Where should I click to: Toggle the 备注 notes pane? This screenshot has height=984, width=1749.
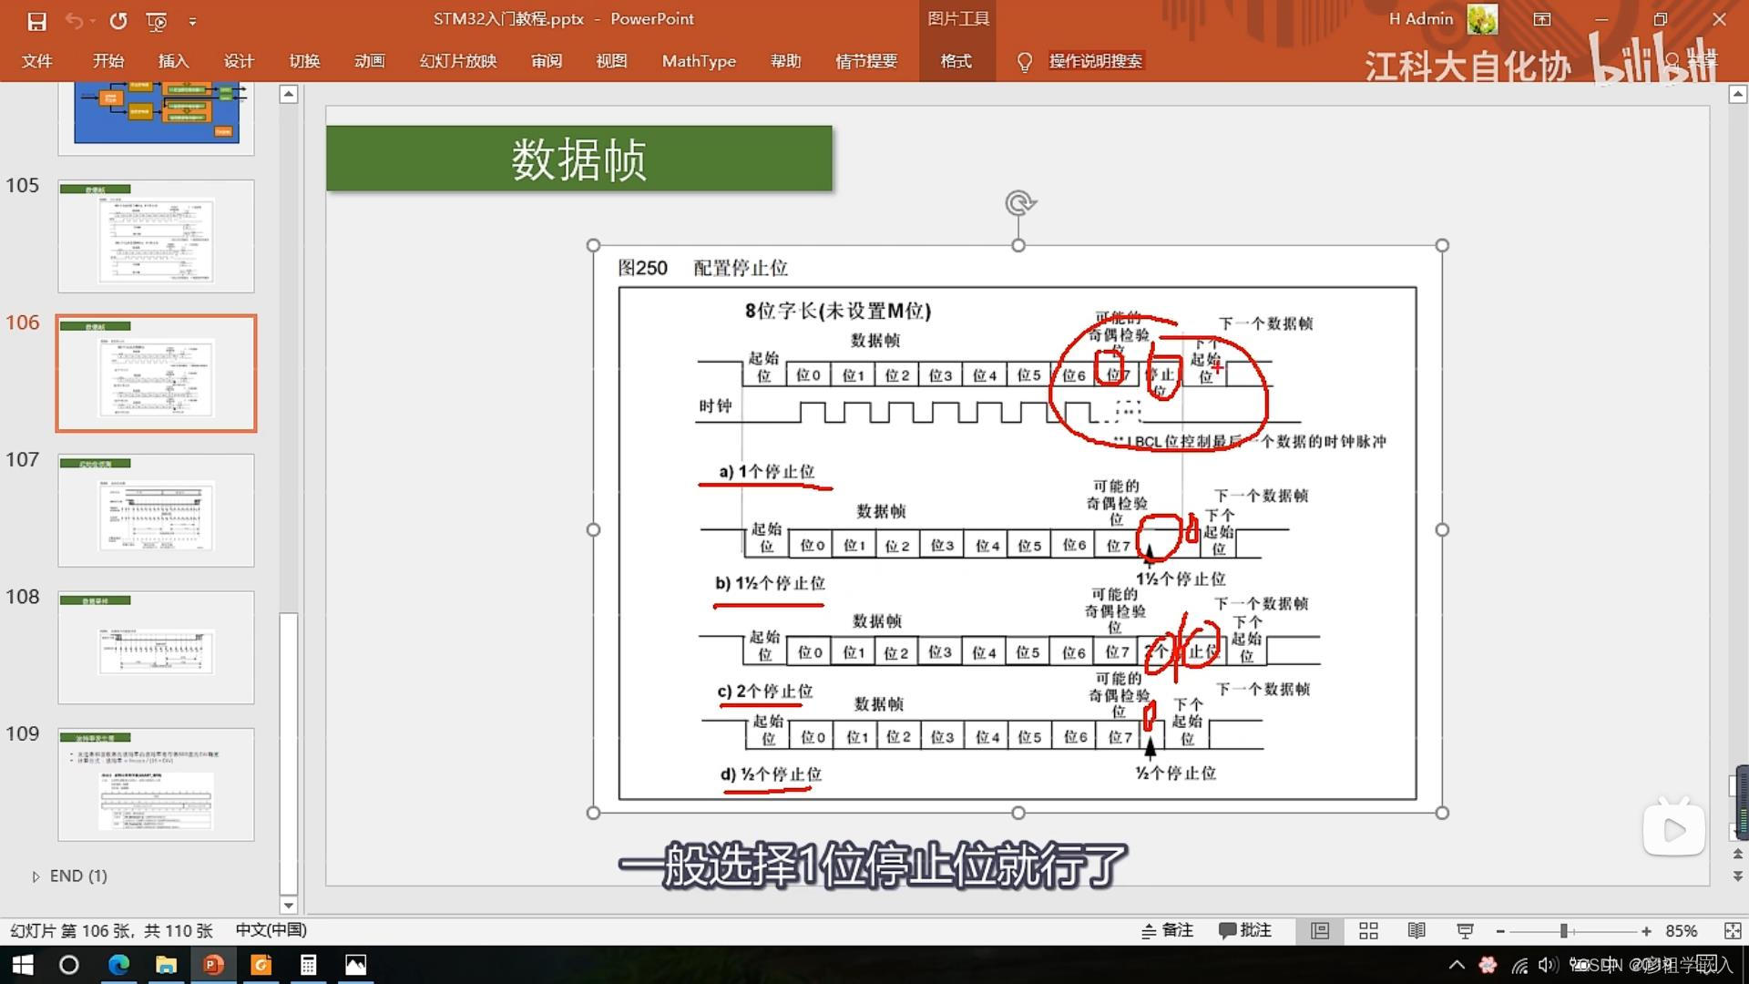1168,930
